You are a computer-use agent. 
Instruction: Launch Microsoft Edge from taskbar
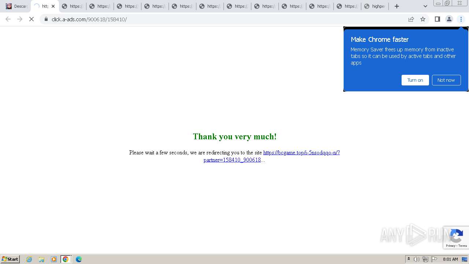[78, 259]
